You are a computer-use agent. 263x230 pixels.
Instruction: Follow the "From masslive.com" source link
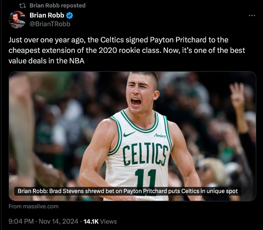[33, 206]
